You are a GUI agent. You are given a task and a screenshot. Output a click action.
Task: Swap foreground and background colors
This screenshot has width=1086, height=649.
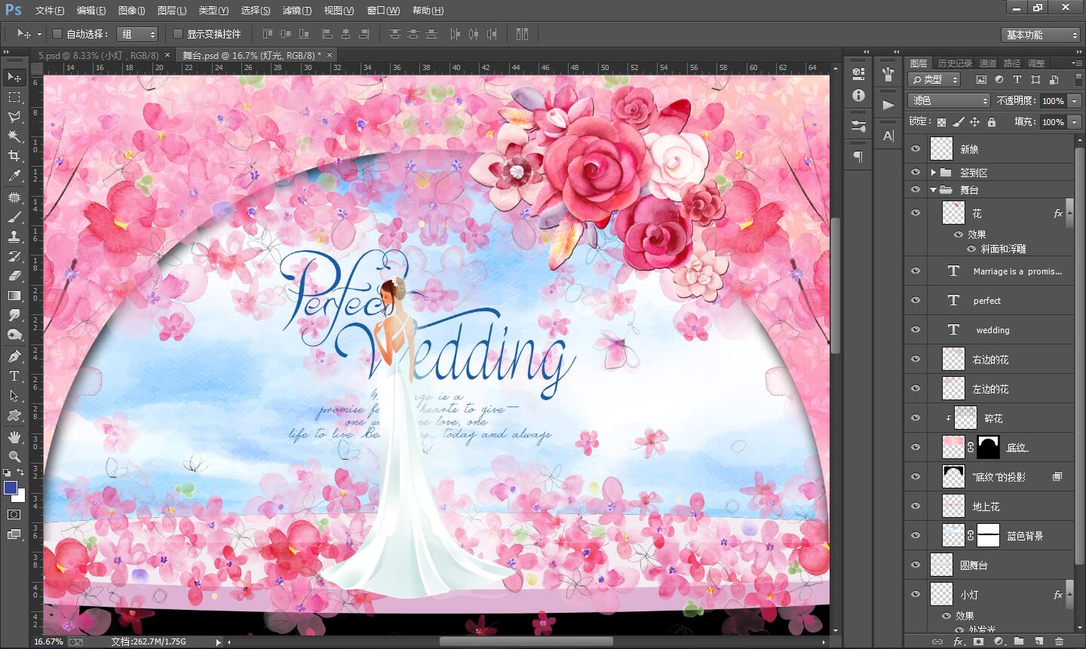click(21, 473)
